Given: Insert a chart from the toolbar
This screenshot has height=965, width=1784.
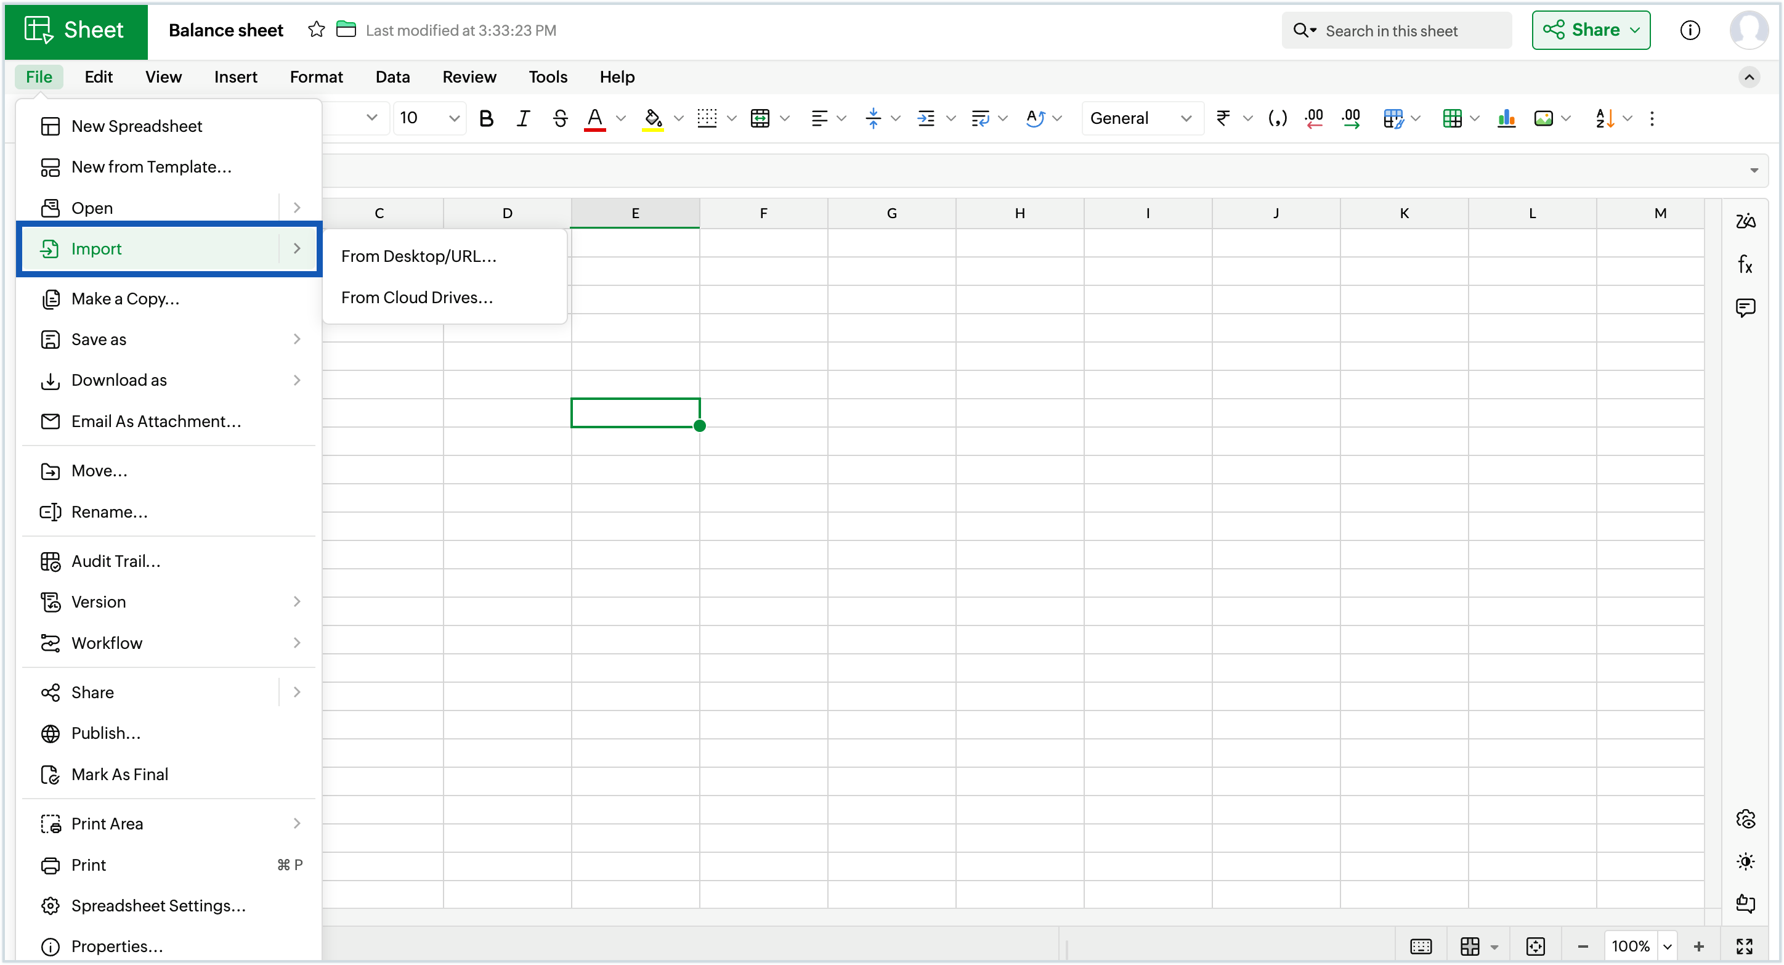Looking at the screenshot, I should pyautogui.click(x=1507, y=118).
